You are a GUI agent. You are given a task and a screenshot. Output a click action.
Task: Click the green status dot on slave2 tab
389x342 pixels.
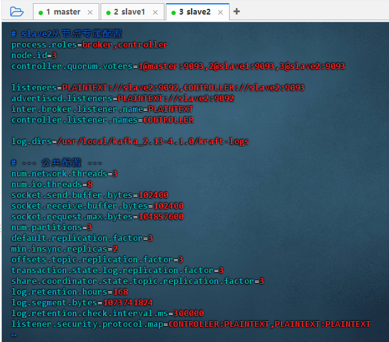tap(174, 13)
